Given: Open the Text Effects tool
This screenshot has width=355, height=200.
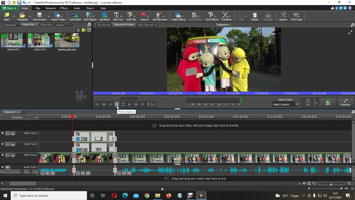Looking at the screenshot, I should click(x=212, y=16).
